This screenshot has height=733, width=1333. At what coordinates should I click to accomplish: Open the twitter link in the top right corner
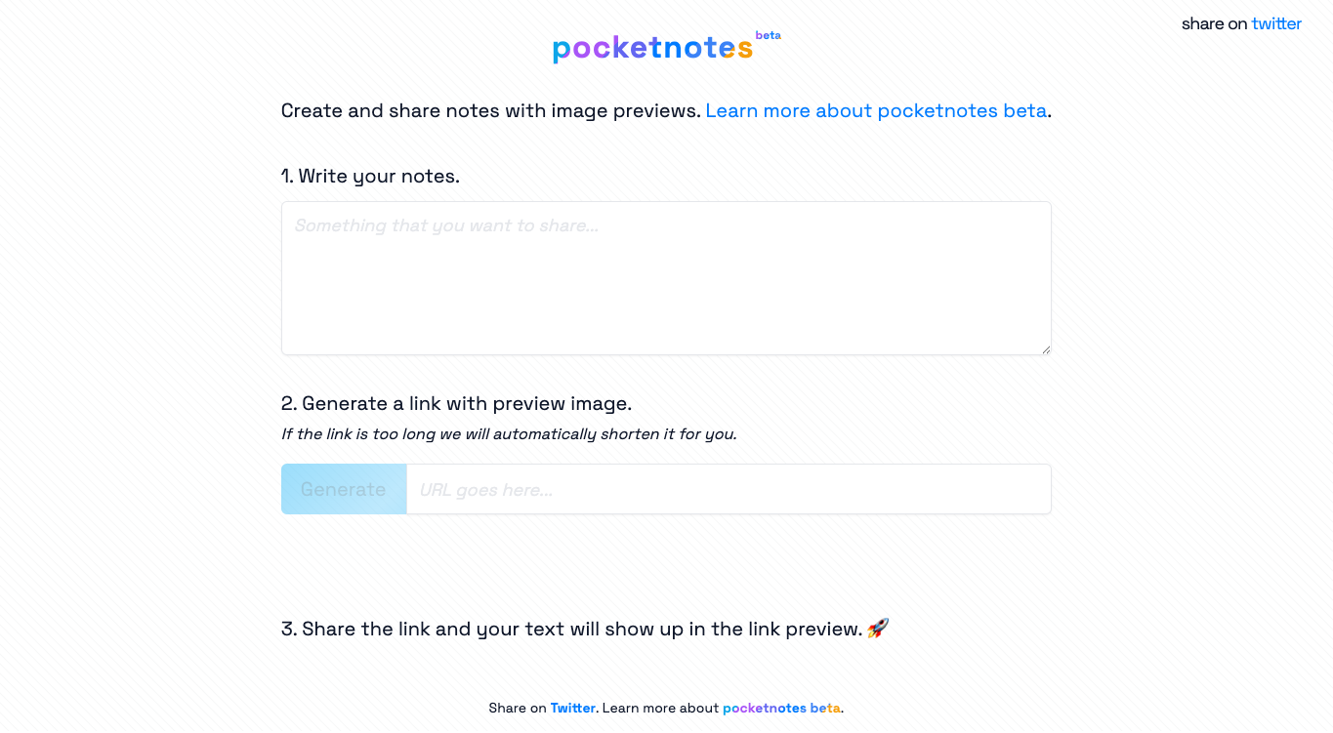pos(1276,23)
